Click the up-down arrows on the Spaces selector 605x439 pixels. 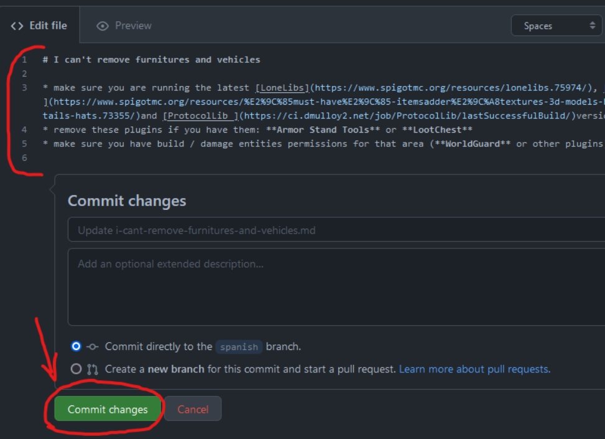coord(592,26)
